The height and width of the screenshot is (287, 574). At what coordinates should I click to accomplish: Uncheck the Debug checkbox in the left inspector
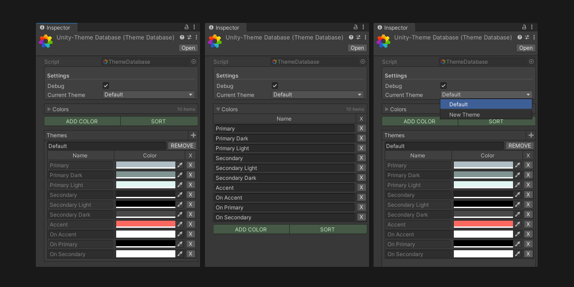tap(105, 86)
